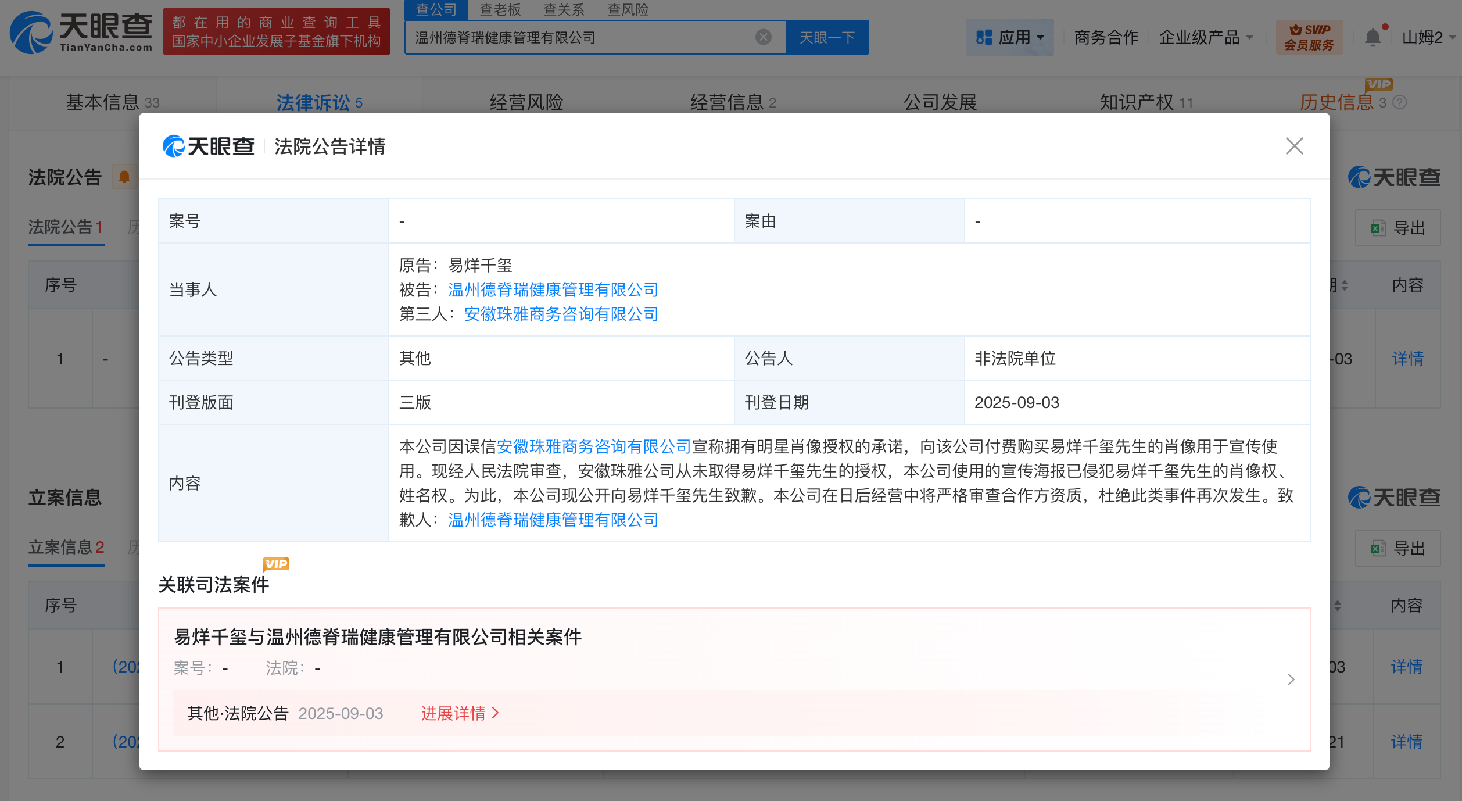
Task: Clear the search box text
Action: tap(763, 37)
